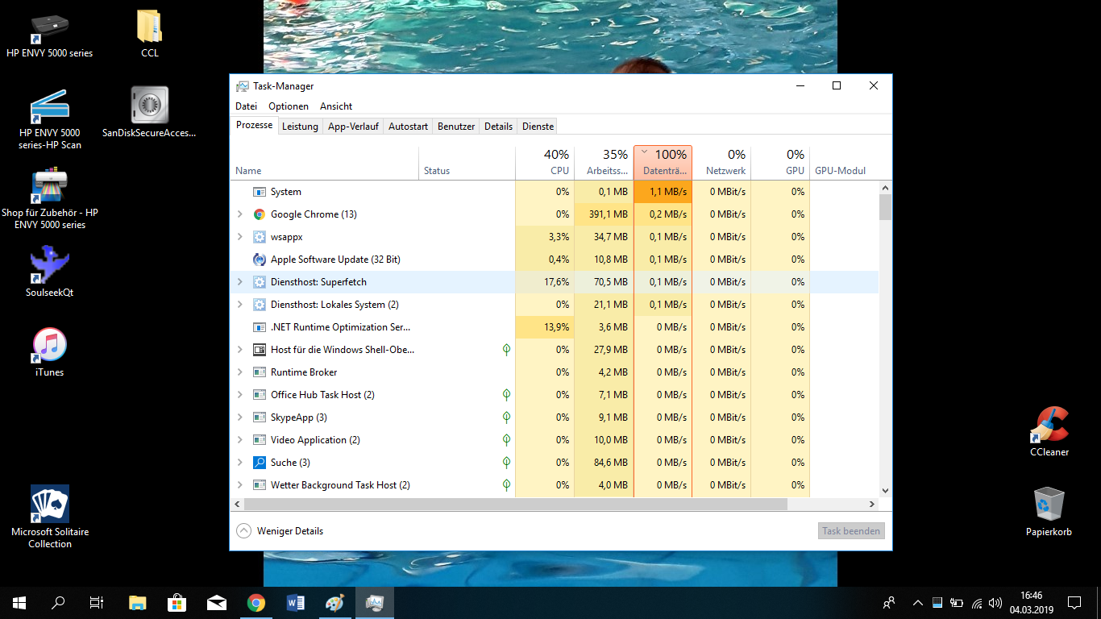This screenshot has height=619, width=1101.
Task: Expand the wsappx process group
Action: 239,237
